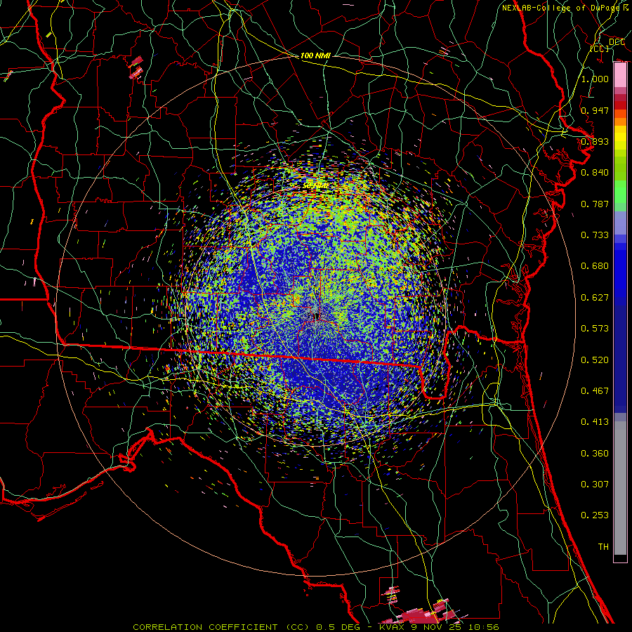Click the 0.307 legend value
This screenshot has width=632, height=632.
(595, 485)
